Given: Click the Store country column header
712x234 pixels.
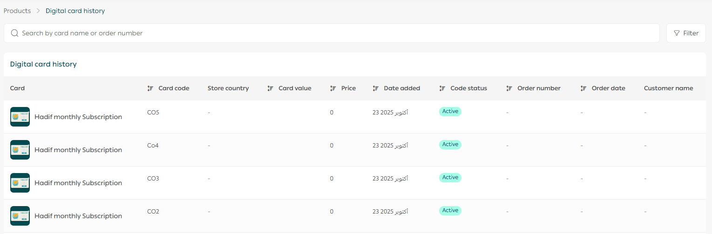Looking at the screenshot, I should [228, 88].
